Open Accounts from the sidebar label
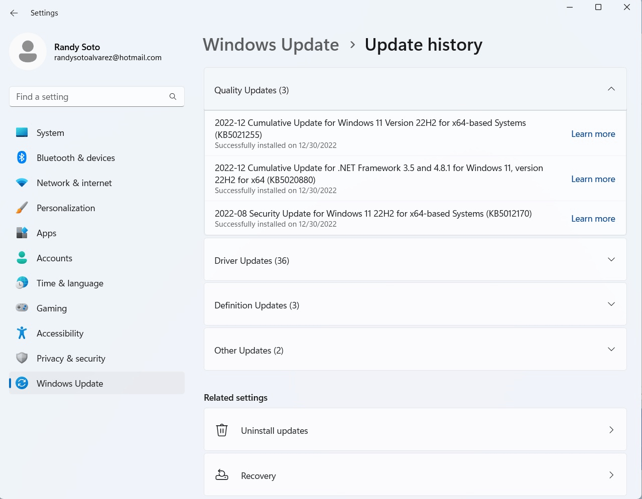This screenshot has height=499, width=642. (55, 258)
